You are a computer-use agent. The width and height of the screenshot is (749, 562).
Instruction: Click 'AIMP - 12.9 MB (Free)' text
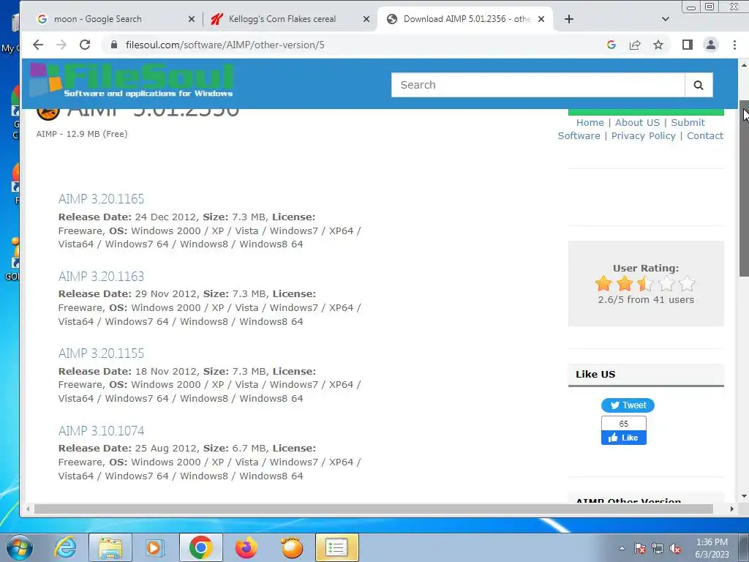82,135
